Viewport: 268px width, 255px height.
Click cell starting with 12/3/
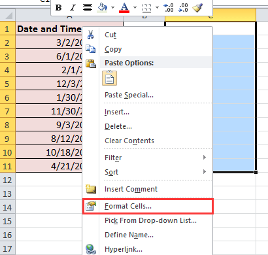(x=49, y=84)
